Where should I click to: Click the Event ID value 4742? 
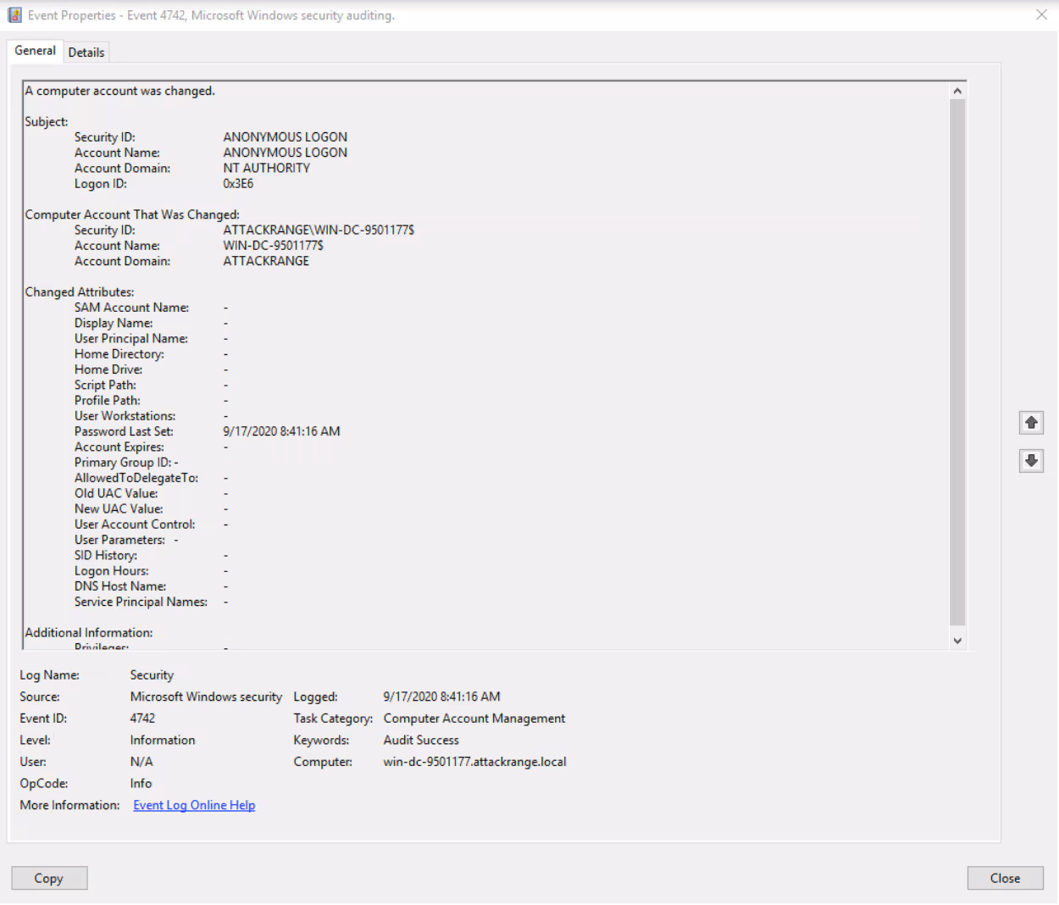142,719
